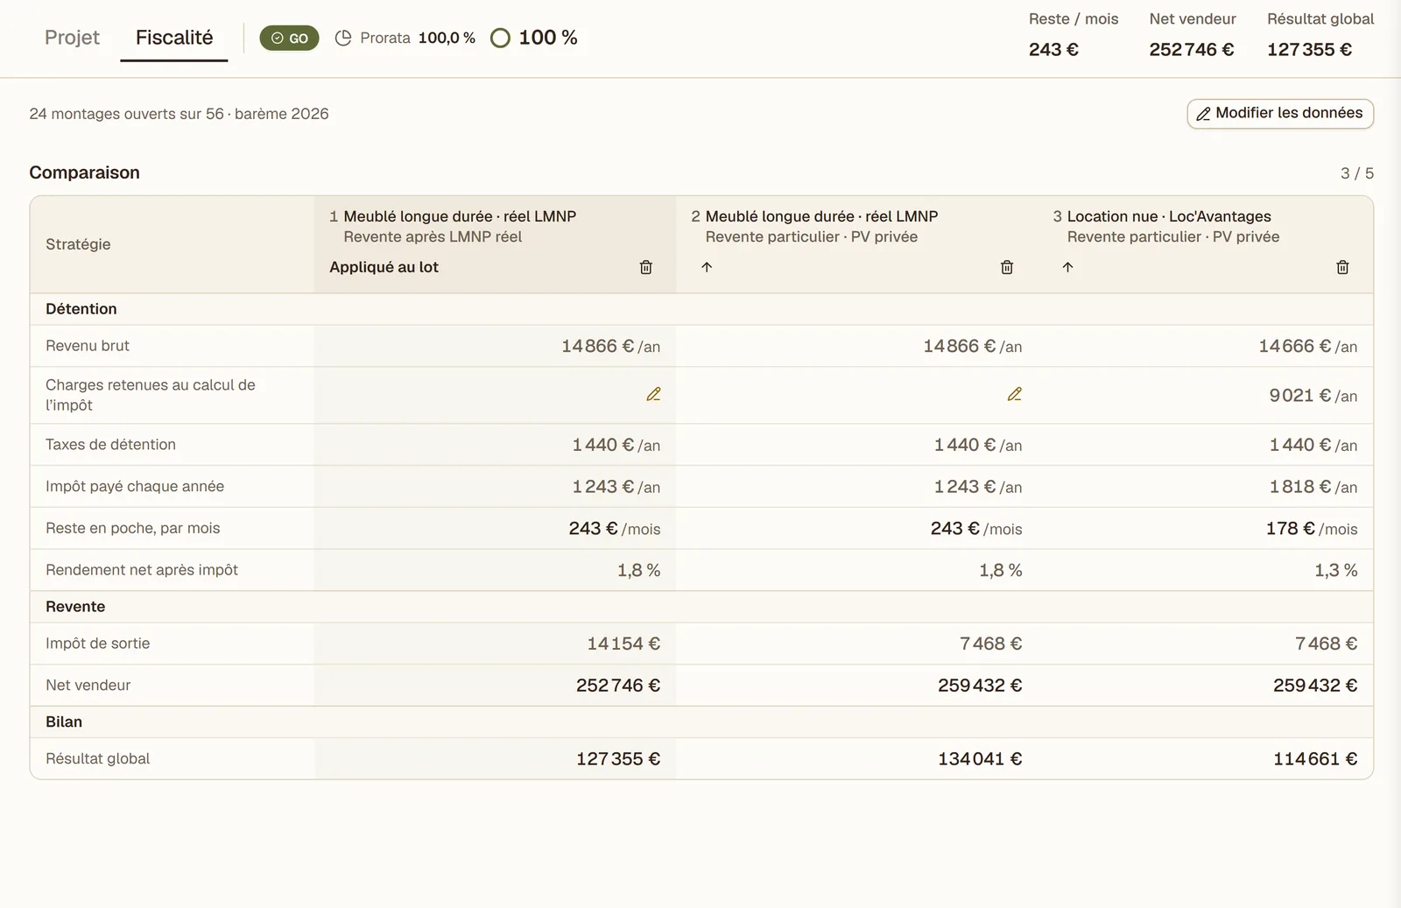Click the Prorata 100,0 % value
The width and height of the screenshot is (1401, 908).
[447, 38]
